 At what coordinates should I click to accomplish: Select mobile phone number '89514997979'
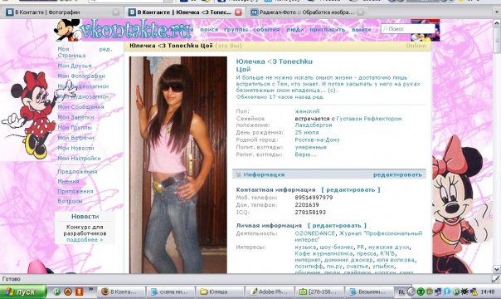pyautogui.click(x=314, y=198)
